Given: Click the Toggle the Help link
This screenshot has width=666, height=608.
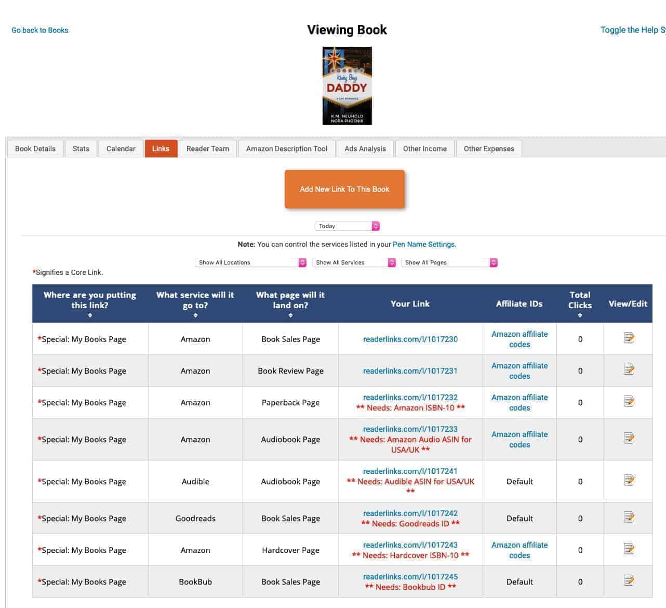Looking at the screenshot, I should pyautogui.click(x=633, y=30).
